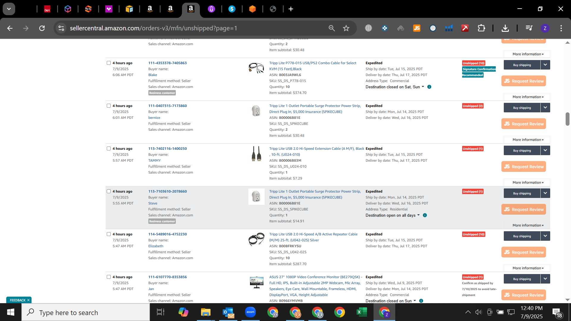
Task: Expand Destination closed on Sat, Sun dropdown
Action: point(395,87)
